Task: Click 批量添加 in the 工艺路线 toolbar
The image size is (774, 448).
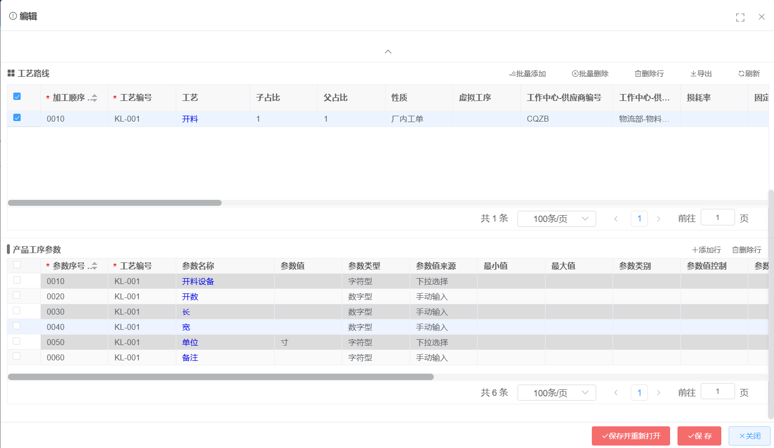Action: [x=527, y=74]
